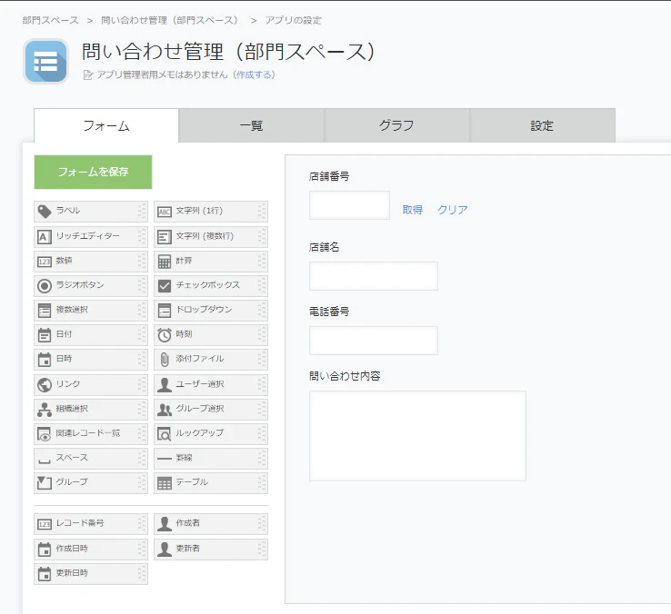Click the 店舗番号 field label
The width and height of the screenshot is (671, 614).
329,176
